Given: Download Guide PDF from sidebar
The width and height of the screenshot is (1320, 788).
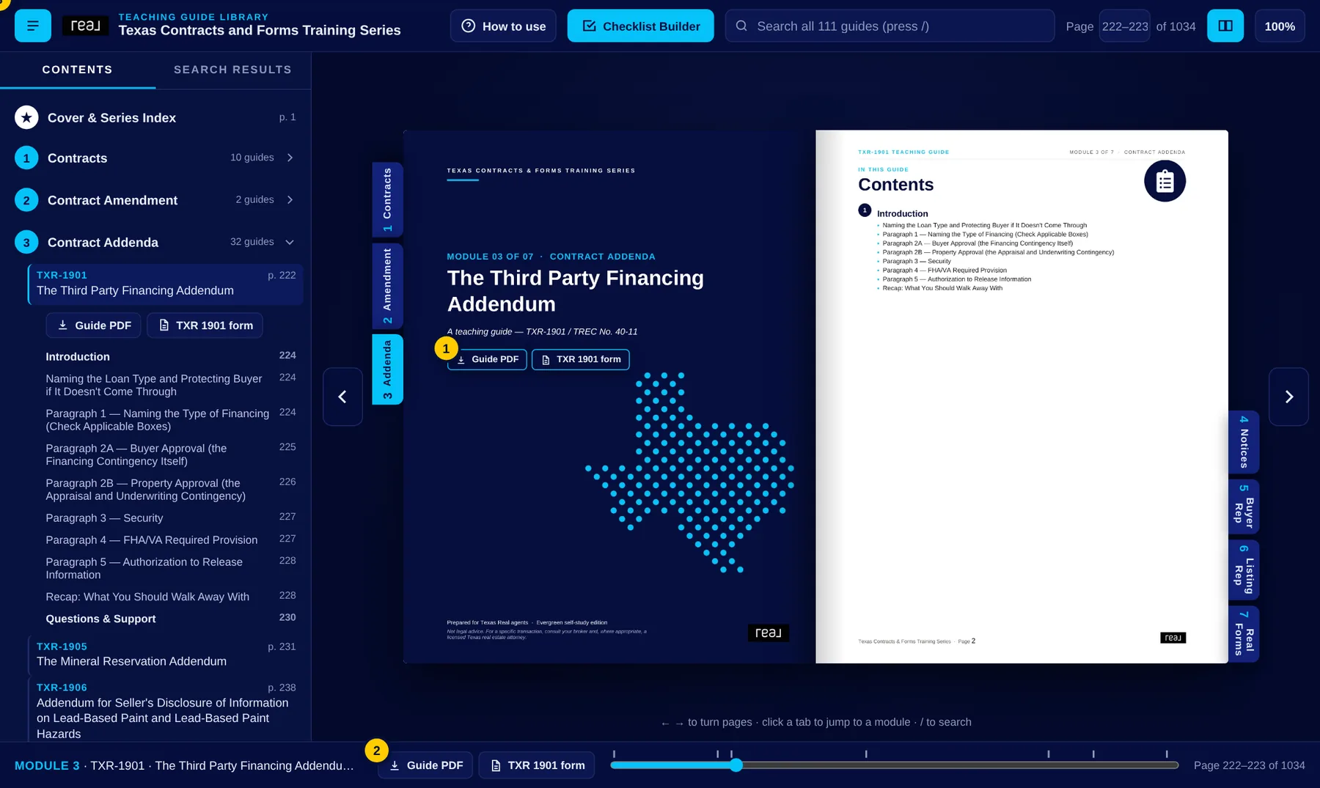Looking at the screenshot, I should pos(93,325).
